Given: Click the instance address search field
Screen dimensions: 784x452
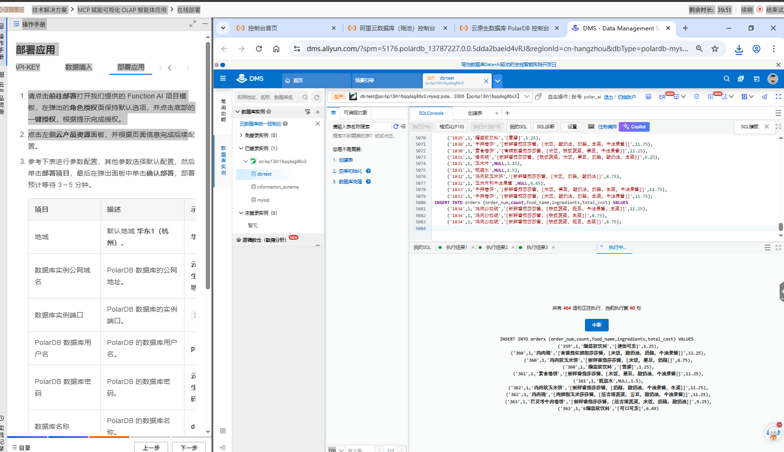Looking at the screenshot, I should pyautogui.click(x=271, y=97).
